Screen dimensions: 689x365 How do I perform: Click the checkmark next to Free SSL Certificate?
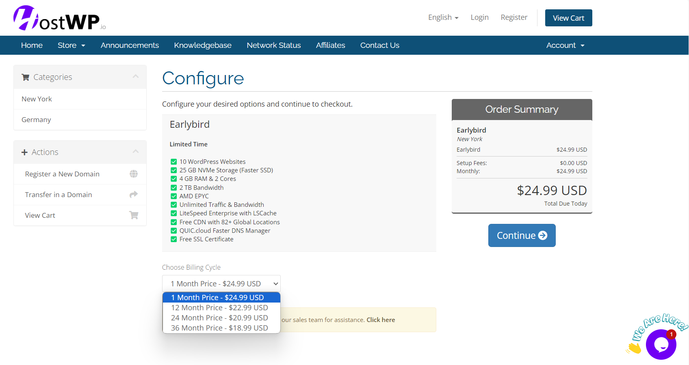[173, 239]
